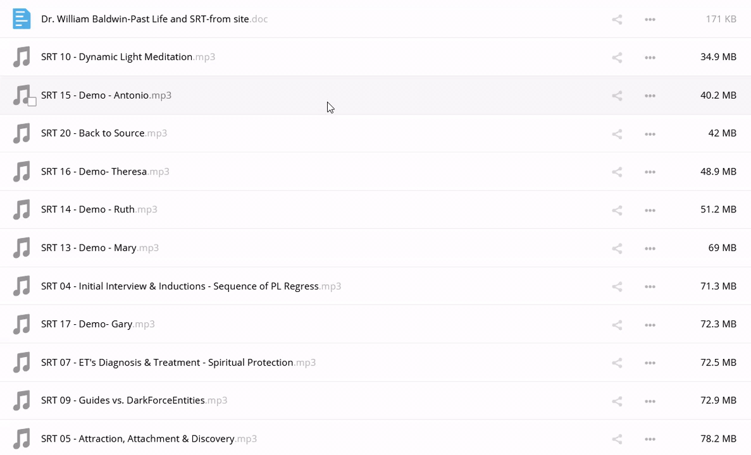The height and width of the screenshot is (455, 751).
Task: Click share icon for Dynamic Light Meditation
Action: coord(617,58)
